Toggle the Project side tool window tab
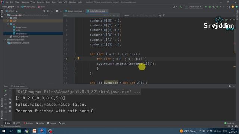Viewport: 239px width, 134px height. coord(1,14)
